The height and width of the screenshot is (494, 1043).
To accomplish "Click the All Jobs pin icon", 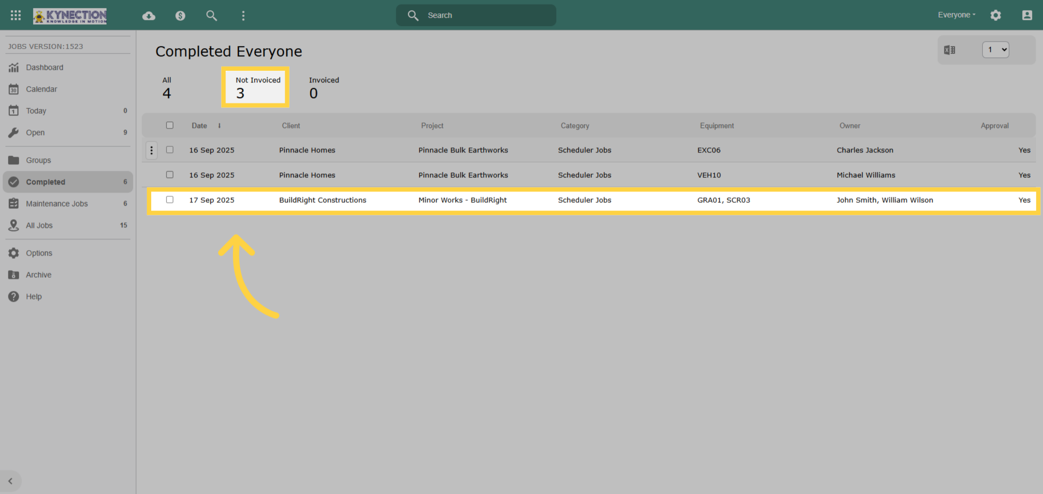I will pos(13,225).
